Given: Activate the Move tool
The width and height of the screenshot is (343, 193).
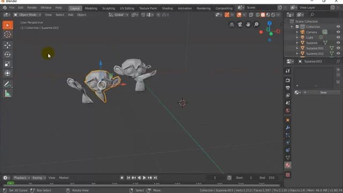Looking at the screenshot, I should point(8,45).
